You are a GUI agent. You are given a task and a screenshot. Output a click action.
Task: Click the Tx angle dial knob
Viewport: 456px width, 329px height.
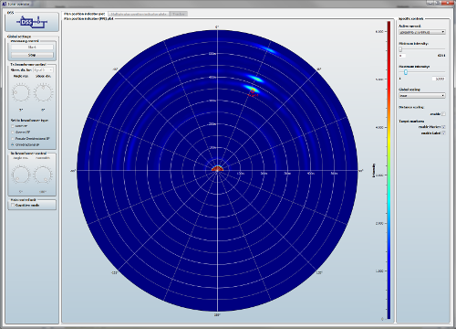(x=21, y=91)
